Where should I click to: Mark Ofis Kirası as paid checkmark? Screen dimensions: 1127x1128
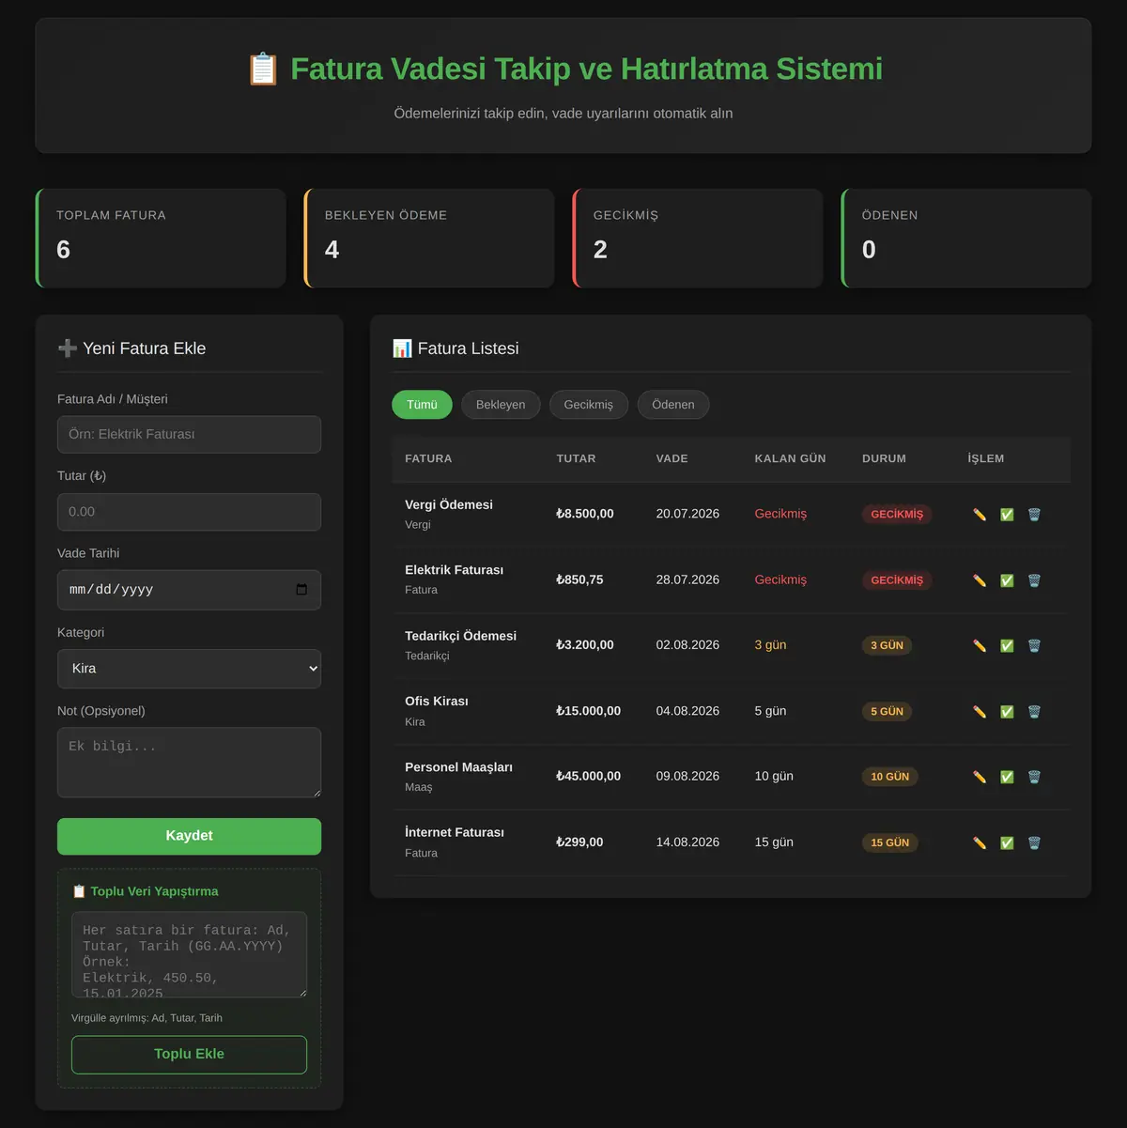(x=1007, y=712)
